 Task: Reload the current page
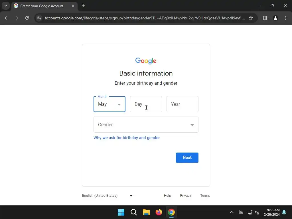27,18
